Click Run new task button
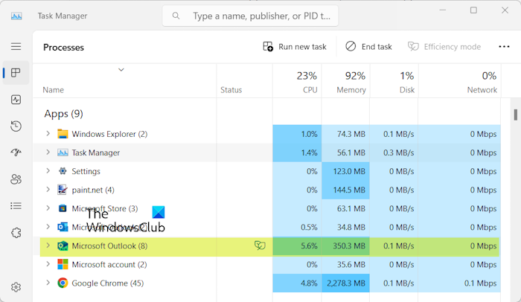 click(x=295, y=47)
